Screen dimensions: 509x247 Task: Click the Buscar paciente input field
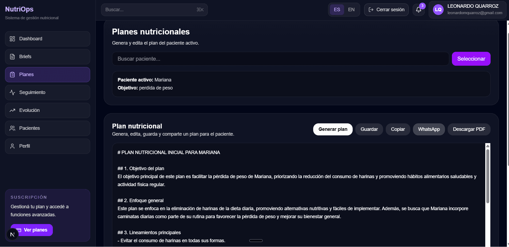[280, 59]
